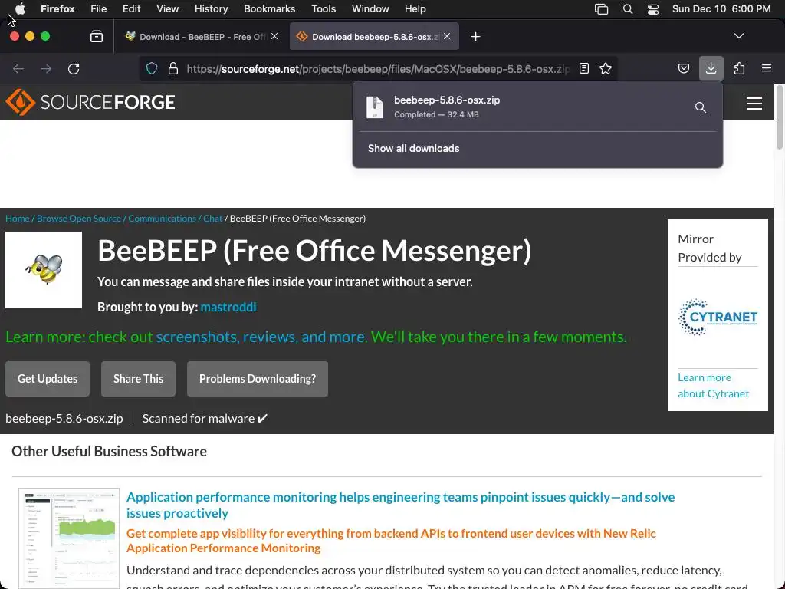Open the Edit menu
The width and height of the screenshot is (785, 589).
click(131, 8)
